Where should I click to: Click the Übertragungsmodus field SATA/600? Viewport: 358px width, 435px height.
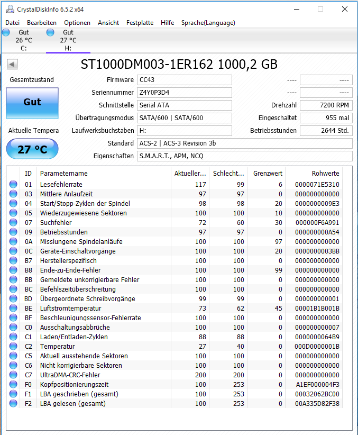(185, 118)
